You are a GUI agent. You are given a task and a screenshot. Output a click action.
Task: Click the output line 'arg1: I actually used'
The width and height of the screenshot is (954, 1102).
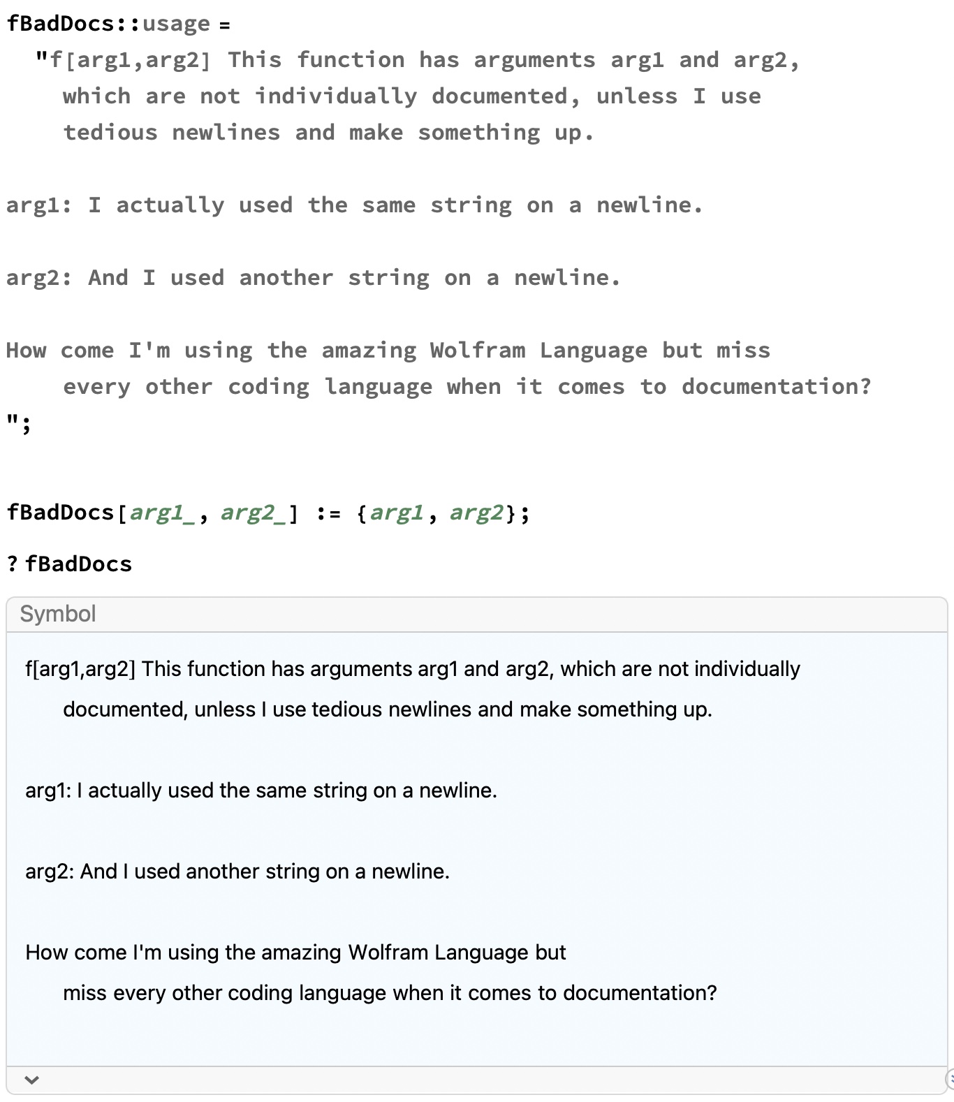261,791
